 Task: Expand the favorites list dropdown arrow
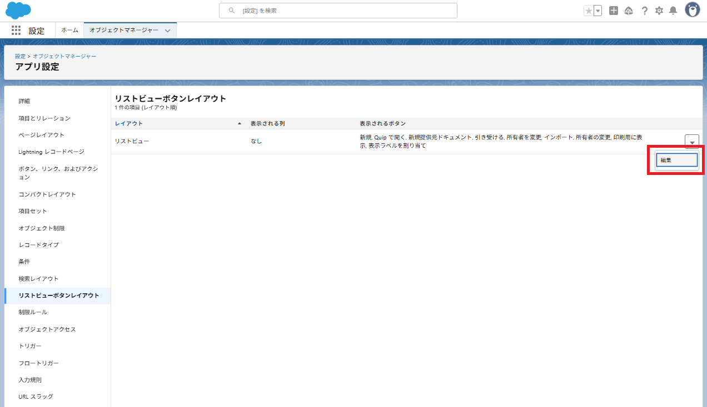point(598,11)
